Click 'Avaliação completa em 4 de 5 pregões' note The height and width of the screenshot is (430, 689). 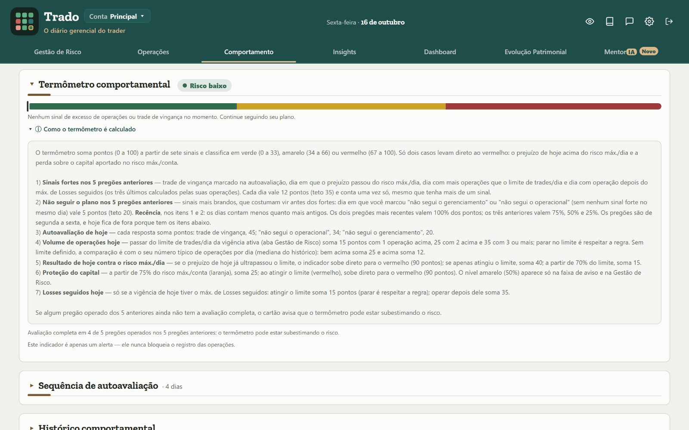183,333
